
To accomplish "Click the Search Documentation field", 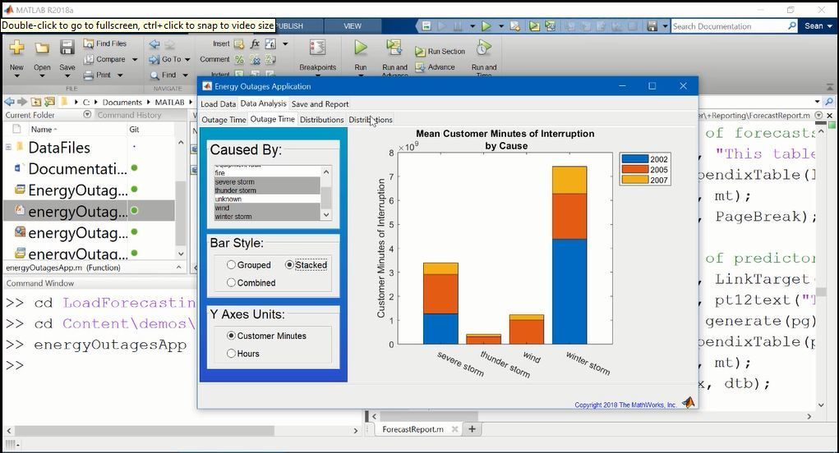I will (728, 26).
